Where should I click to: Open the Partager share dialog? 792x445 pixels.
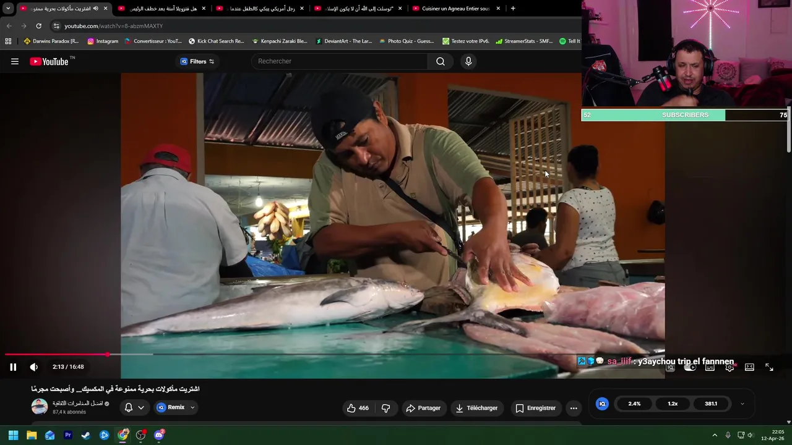[423, 408]
